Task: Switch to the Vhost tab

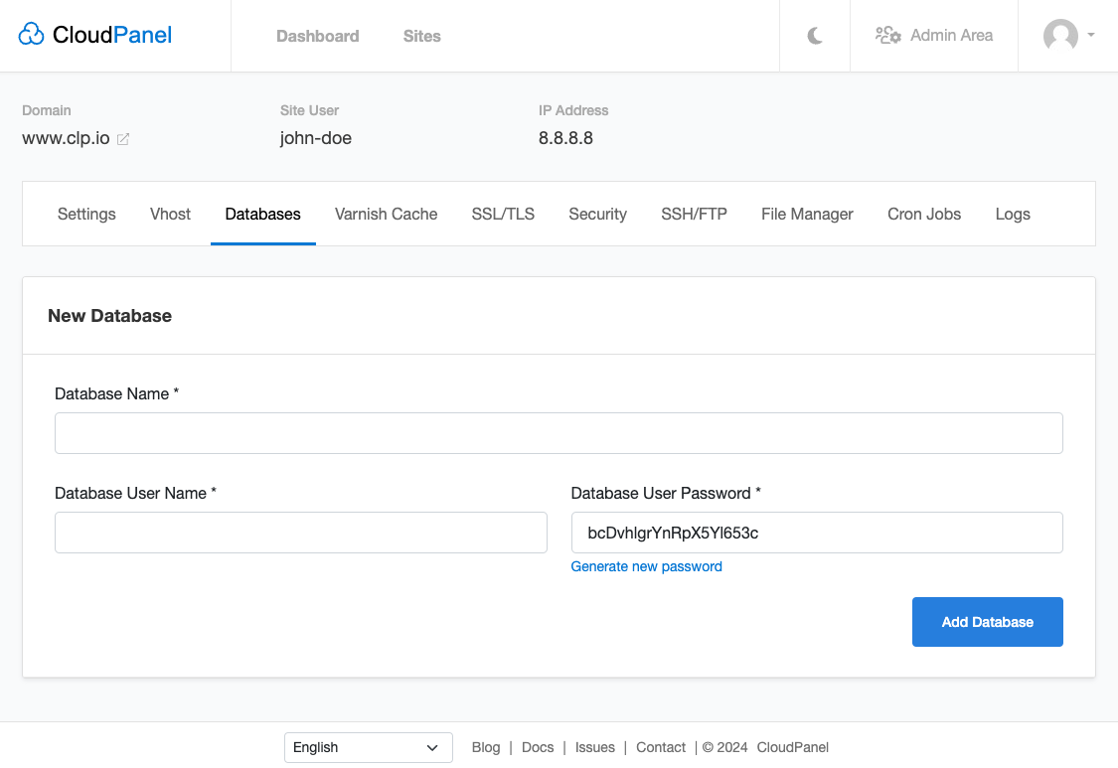Action: 170,214
